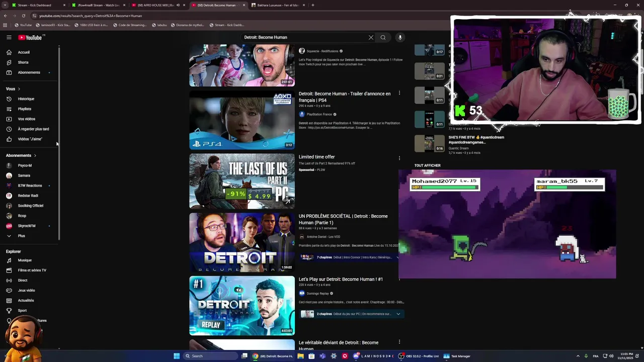Expand the Abonnements section header
Viewport: 644px width, 362px height.
tap(21, 155)
